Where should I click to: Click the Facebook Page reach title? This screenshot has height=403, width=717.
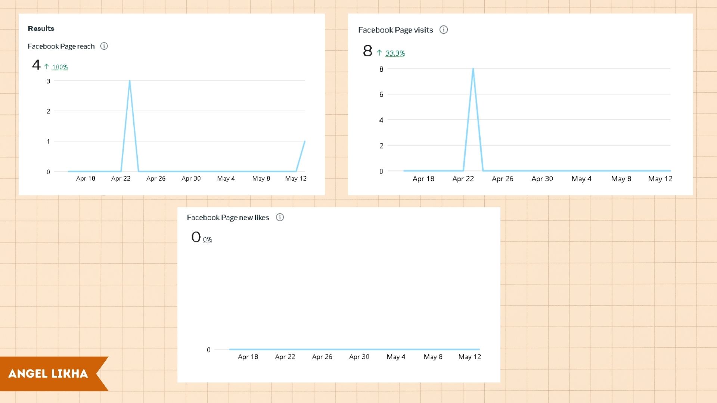click(61, 46)
